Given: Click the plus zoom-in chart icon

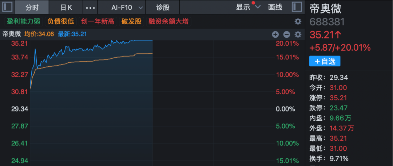Looking at the screenshot, I should [275, 34].
